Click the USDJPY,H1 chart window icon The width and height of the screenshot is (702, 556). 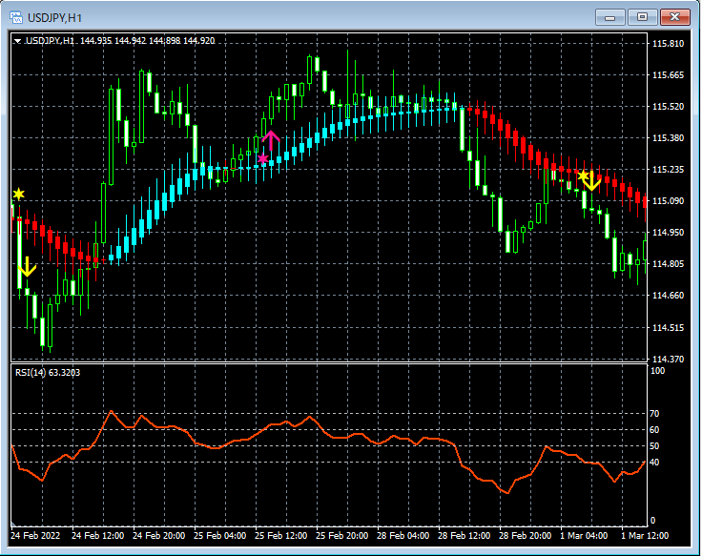pyautogui.click(x=16, y=17)
